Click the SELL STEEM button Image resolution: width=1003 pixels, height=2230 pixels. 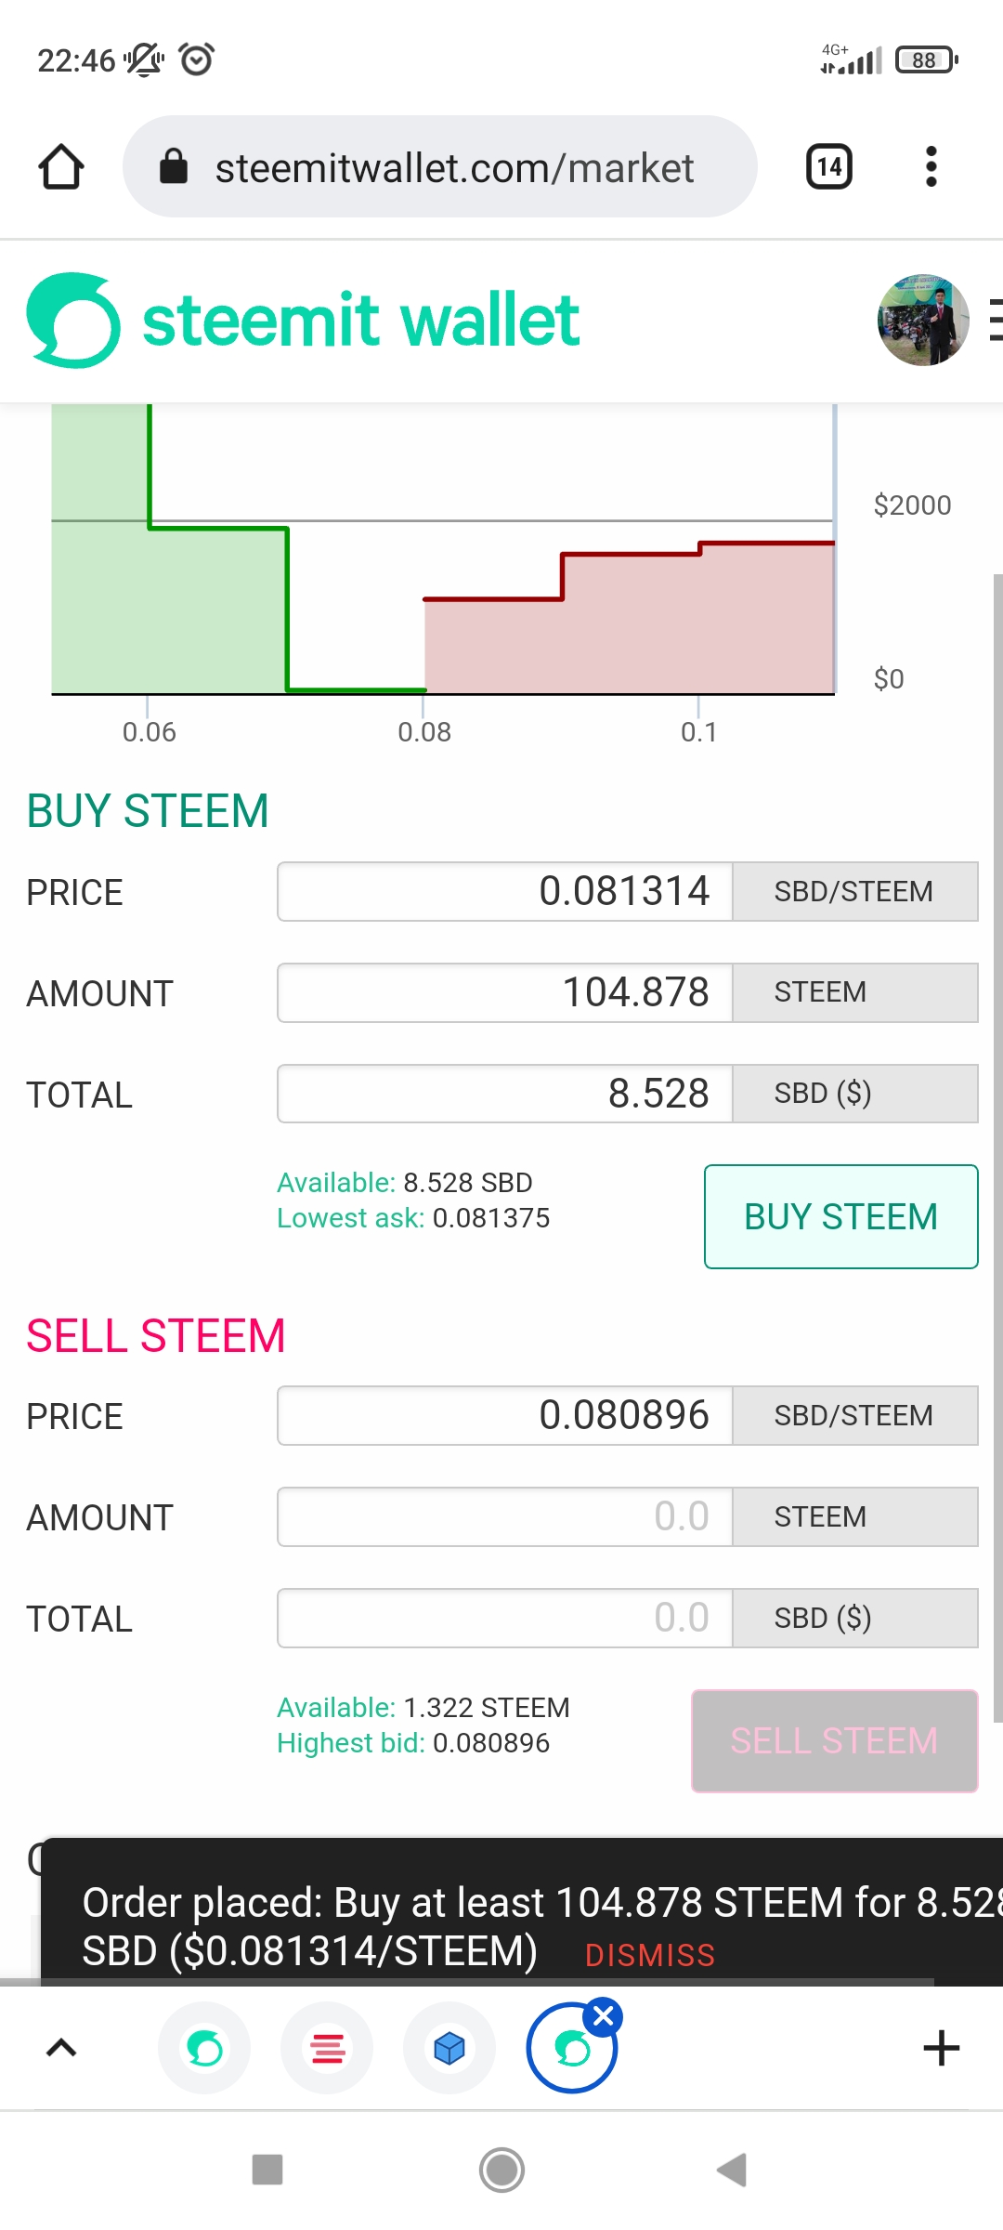click(835, 1740)
